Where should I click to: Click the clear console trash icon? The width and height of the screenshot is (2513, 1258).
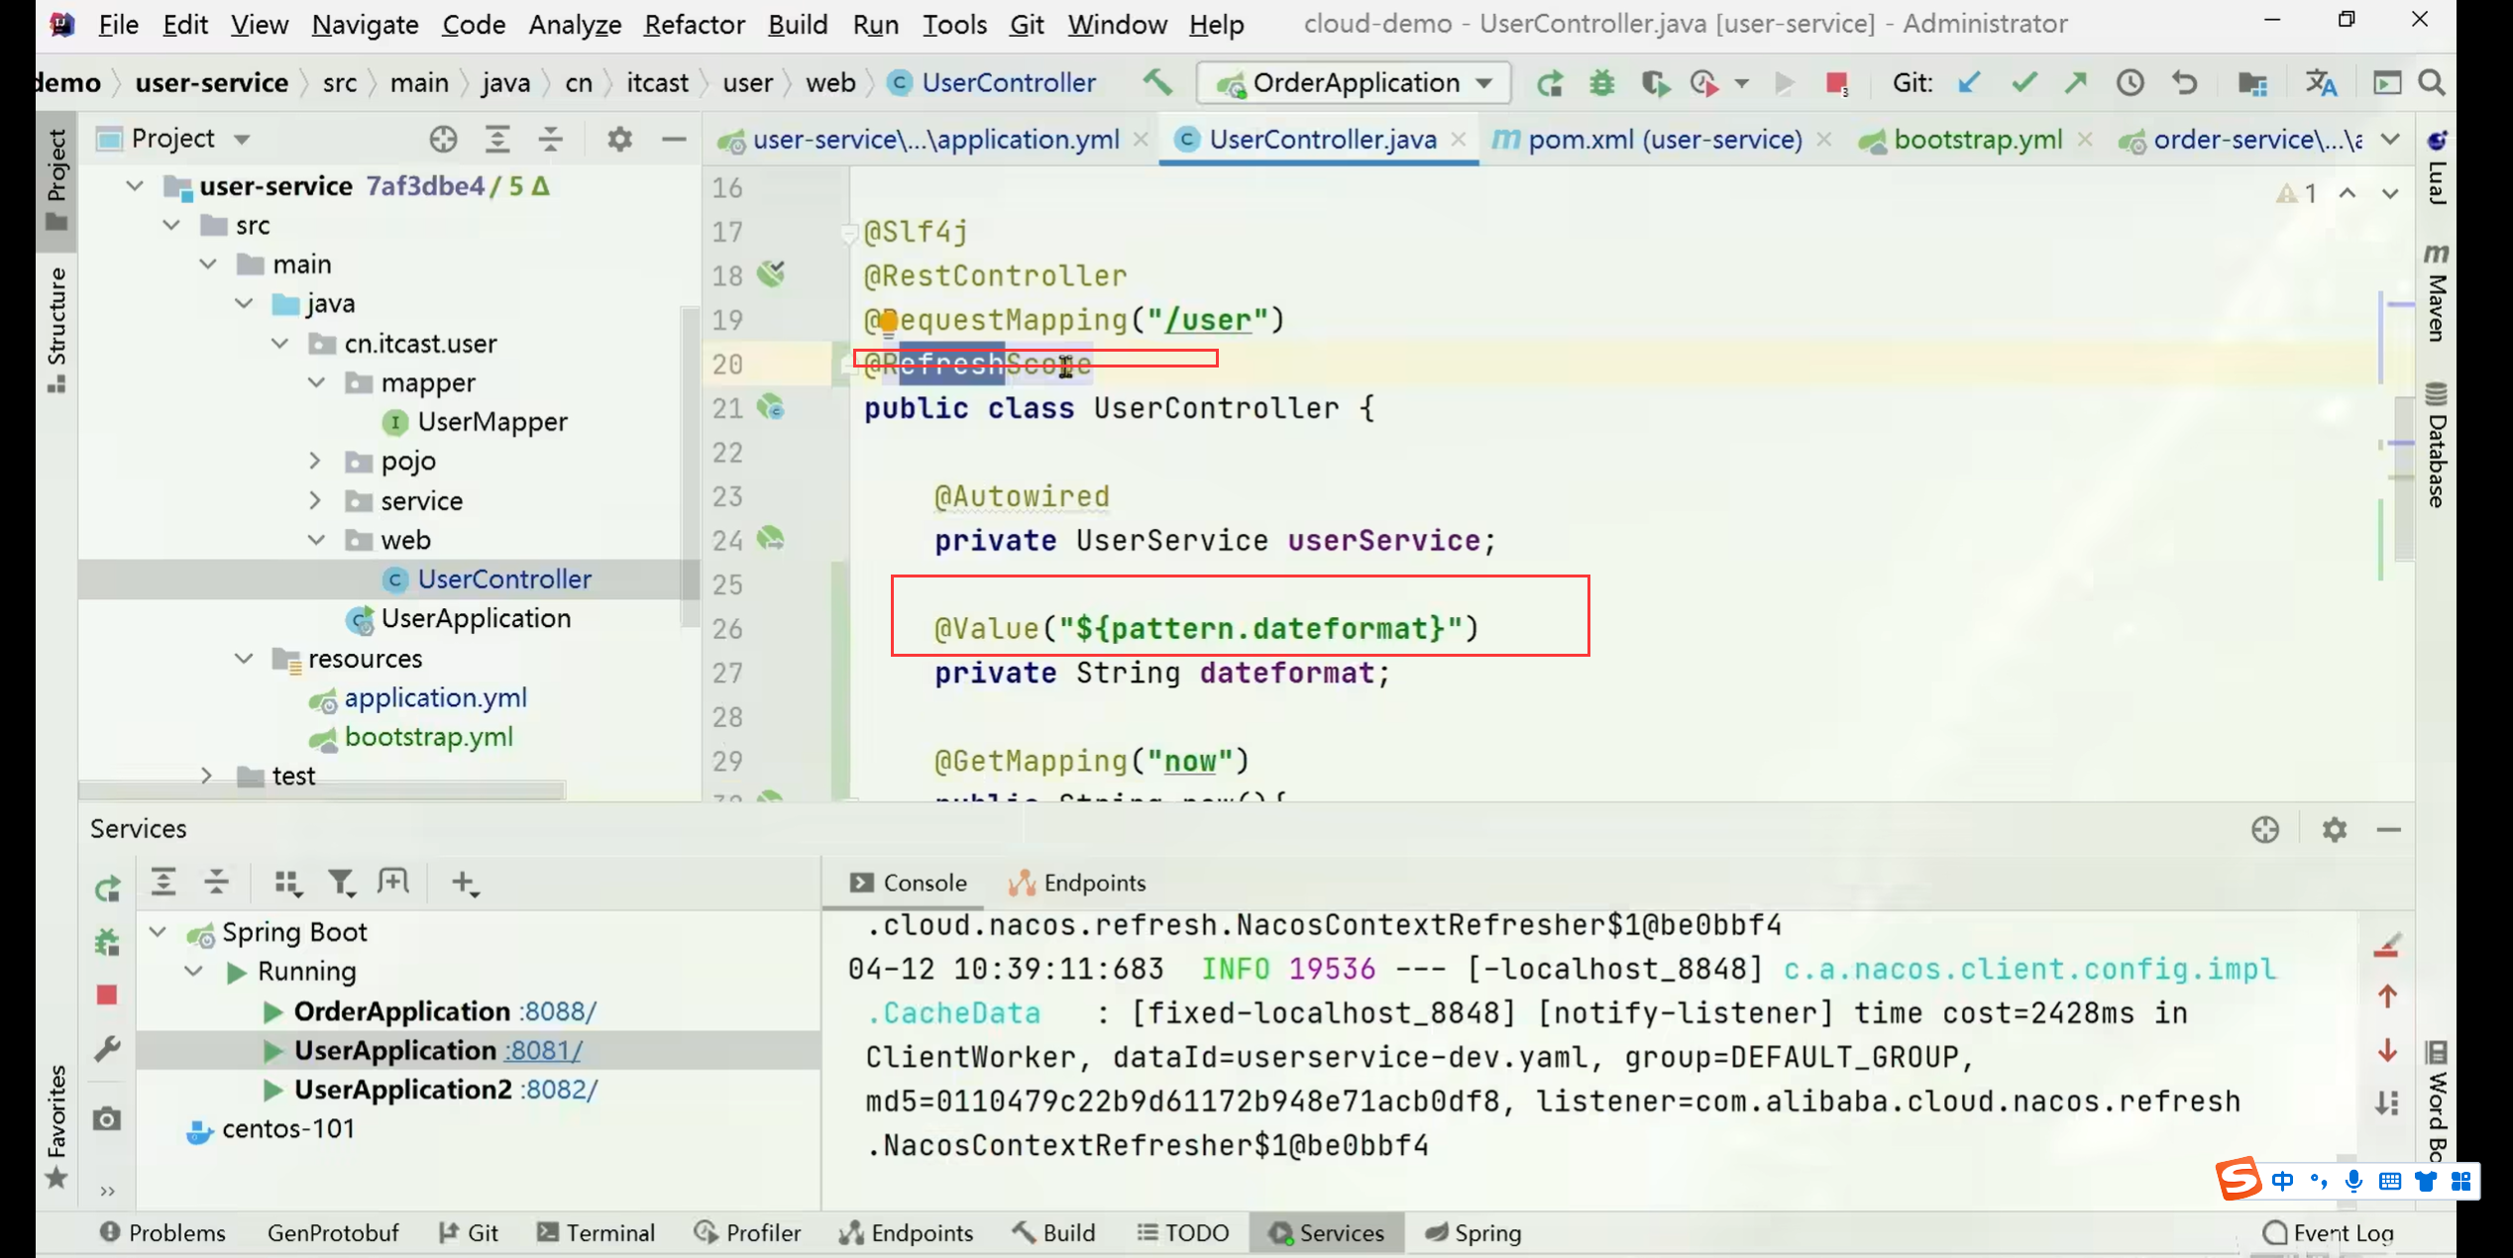[2387, 946]
